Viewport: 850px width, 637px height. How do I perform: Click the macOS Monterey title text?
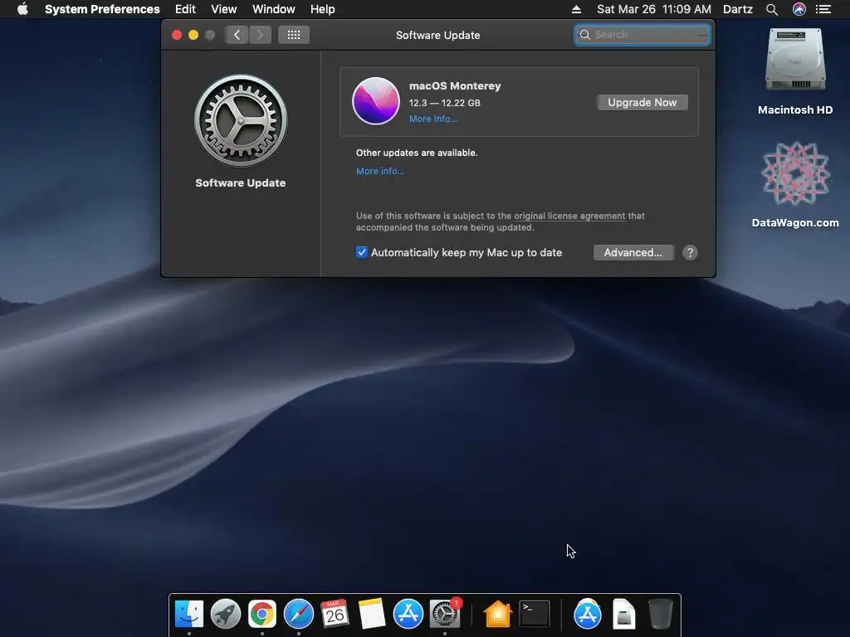[x=455, y=86]
